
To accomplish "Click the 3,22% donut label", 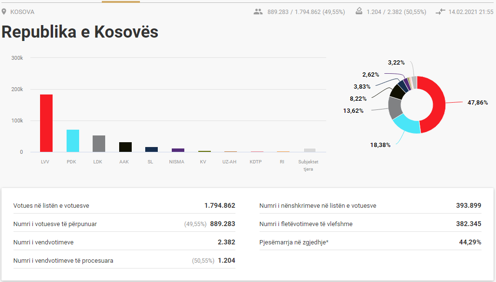I will tap(396, 63).
